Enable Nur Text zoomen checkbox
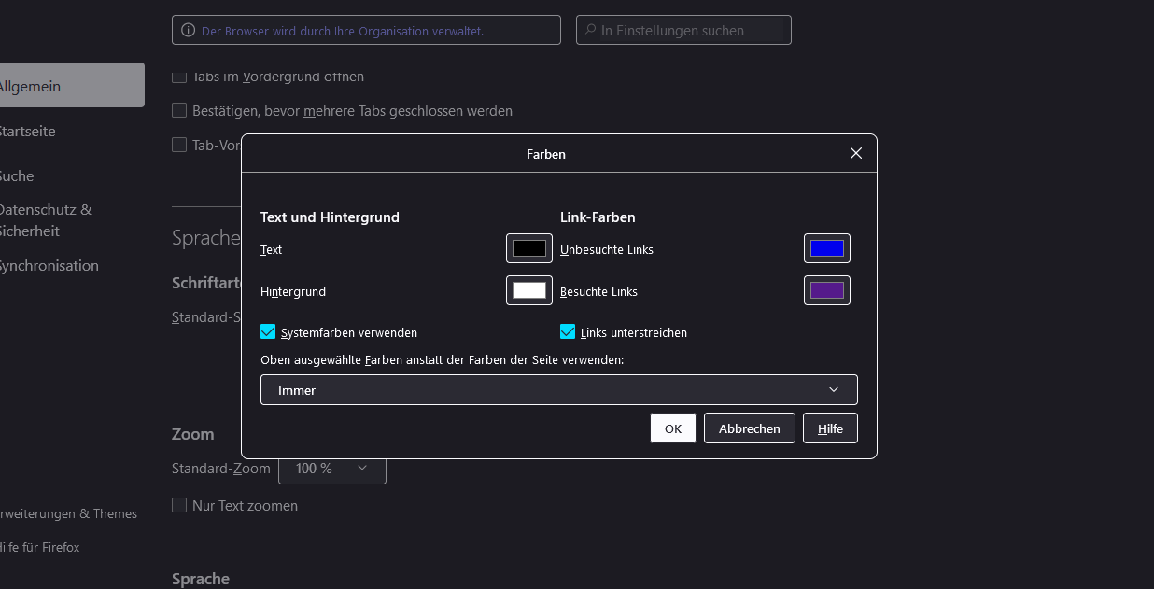 179,505
